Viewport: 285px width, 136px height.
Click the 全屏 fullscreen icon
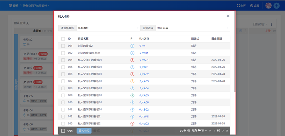(x=239, y=6)
